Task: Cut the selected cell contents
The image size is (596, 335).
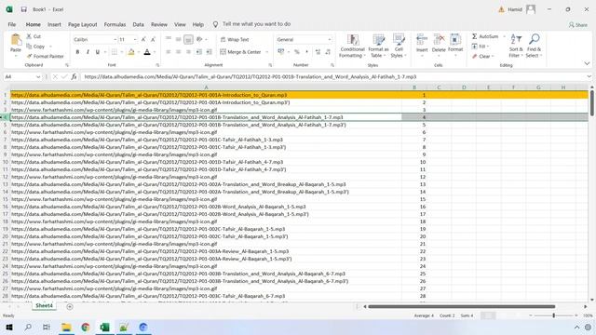Action: pyautogui.click(x=34, y=36)
